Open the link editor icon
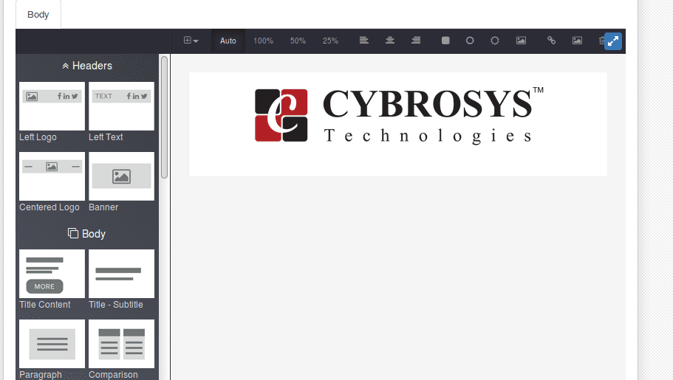The height and width of the screenshot is (380, 673). coord(552,41)
